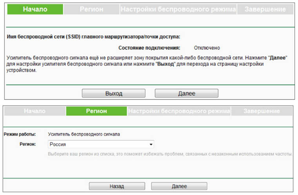Click the SSID heading line about главного маршрутизатора
The image size is (298, 195).
click(x=93, y=37)
